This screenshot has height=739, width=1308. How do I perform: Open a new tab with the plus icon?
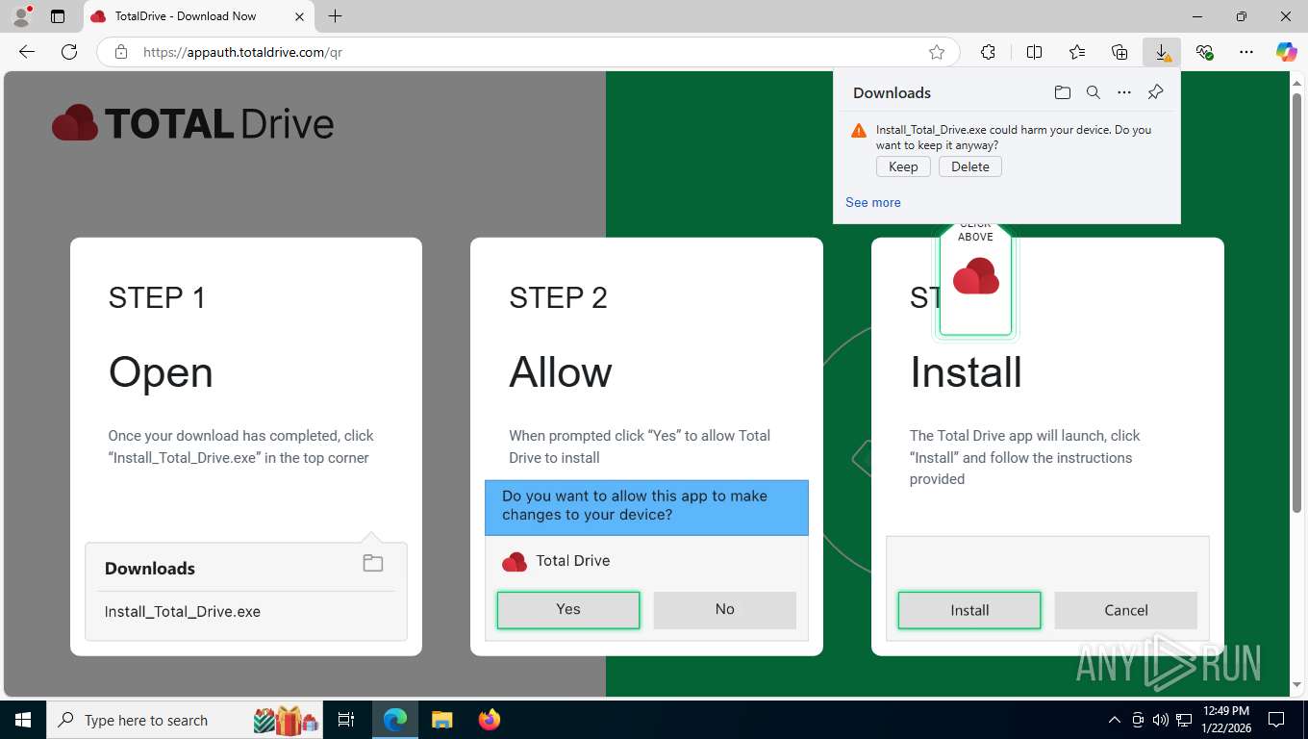tap(335, 16)
